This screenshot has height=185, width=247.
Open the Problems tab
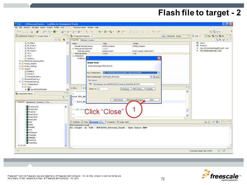click(x=75, y=122)
